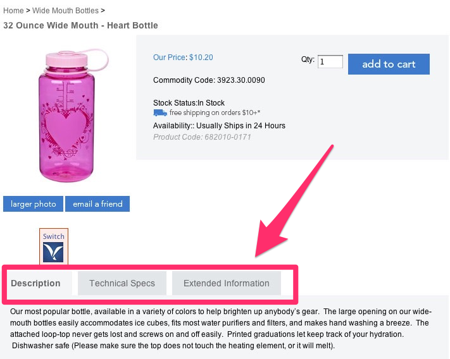Click the $10.20 price value
This screenshot has height=359, width=450.
coord(201,58)
